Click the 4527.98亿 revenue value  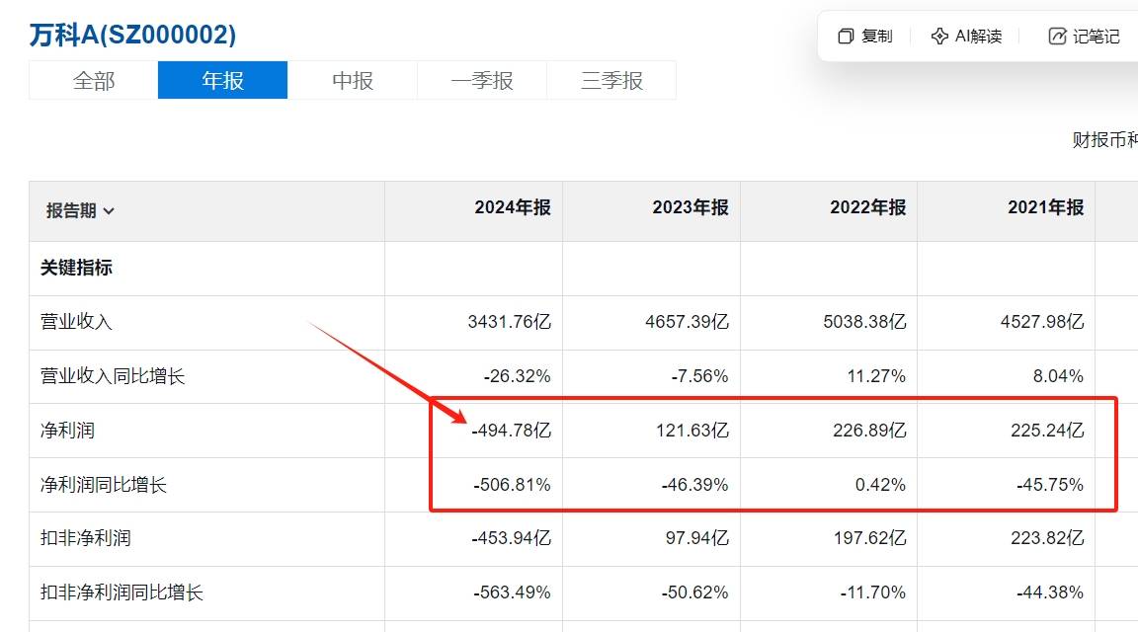point(1042,322)
